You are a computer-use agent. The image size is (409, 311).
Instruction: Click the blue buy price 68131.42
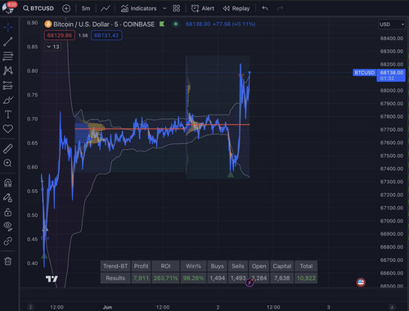coord(106,35)
